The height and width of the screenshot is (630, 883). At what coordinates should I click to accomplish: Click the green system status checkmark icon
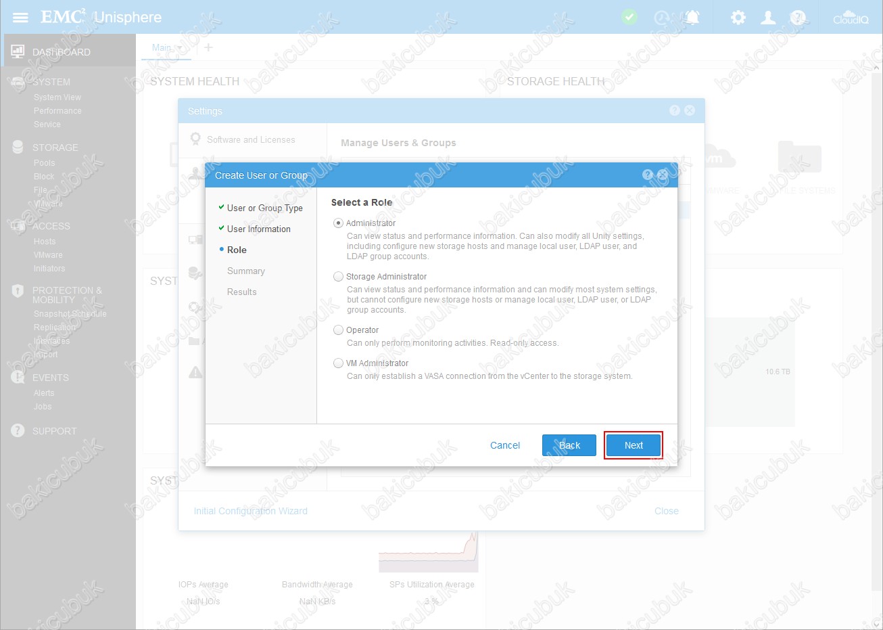pos(629,17)
